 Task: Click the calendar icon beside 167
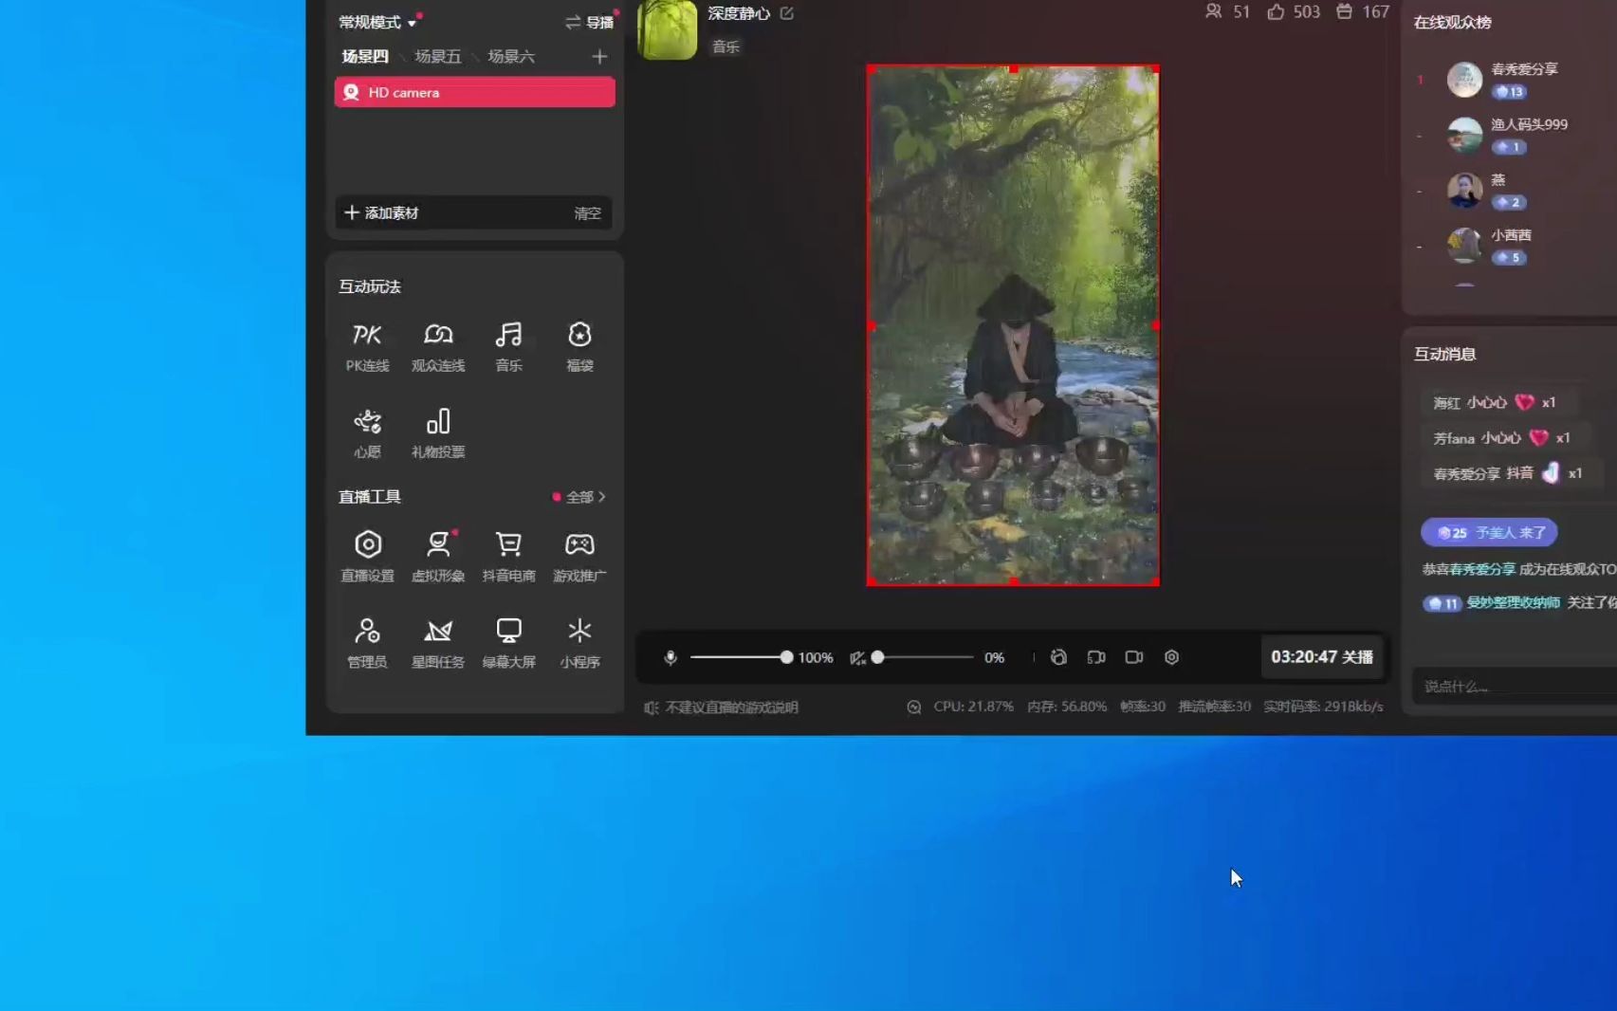coord(1344,11)
